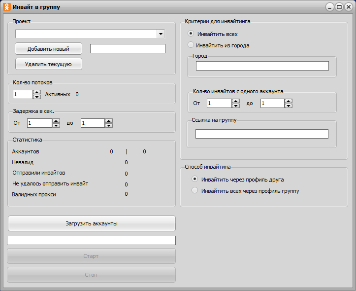This screenshot has width=356, height=291.
Task: Choose 'Инвайтить всех через профиль группу' option
Action: click(x=195, y=190)
